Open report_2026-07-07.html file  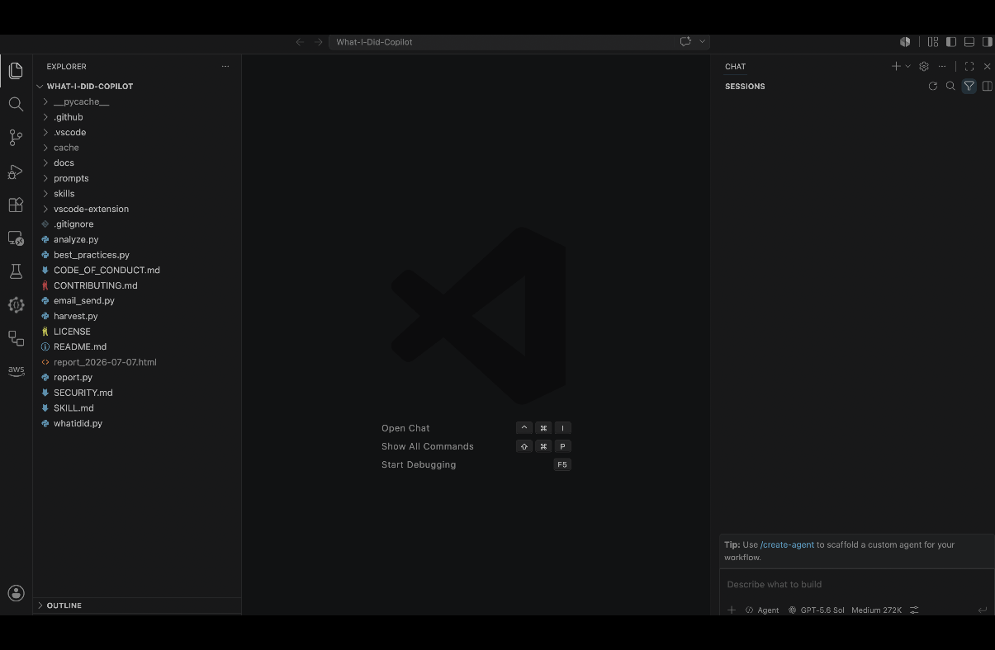coord(137,362)
